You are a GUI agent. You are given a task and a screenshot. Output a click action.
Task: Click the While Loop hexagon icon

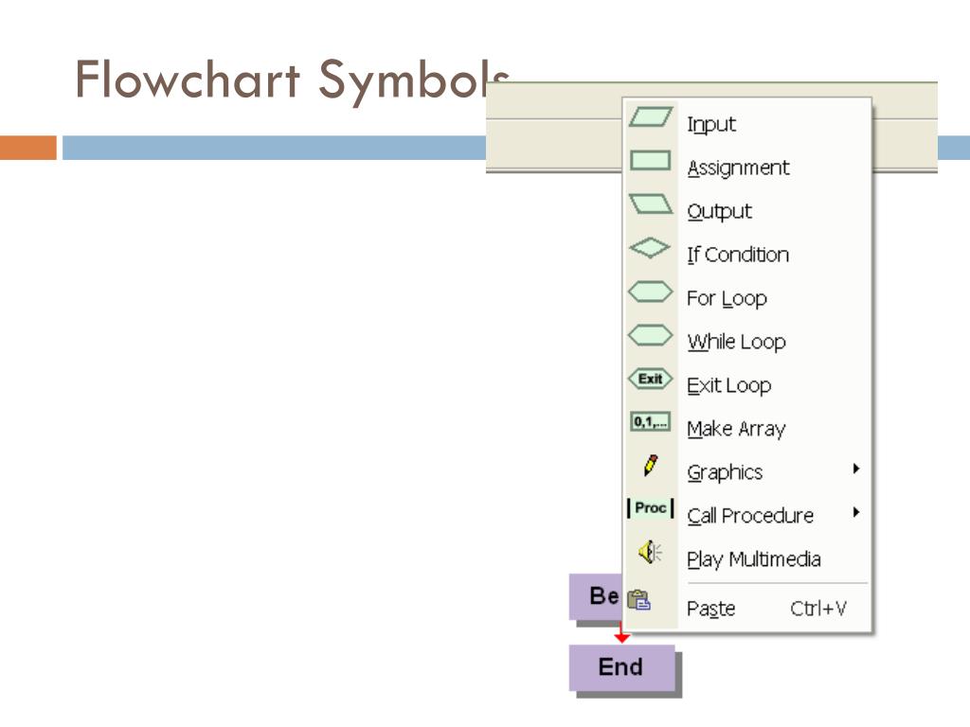(x=650, y=335)
